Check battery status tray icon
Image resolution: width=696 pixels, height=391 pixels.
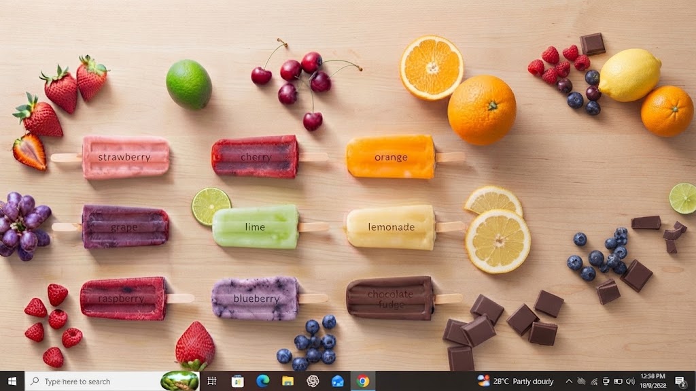(x=618, y=381)
